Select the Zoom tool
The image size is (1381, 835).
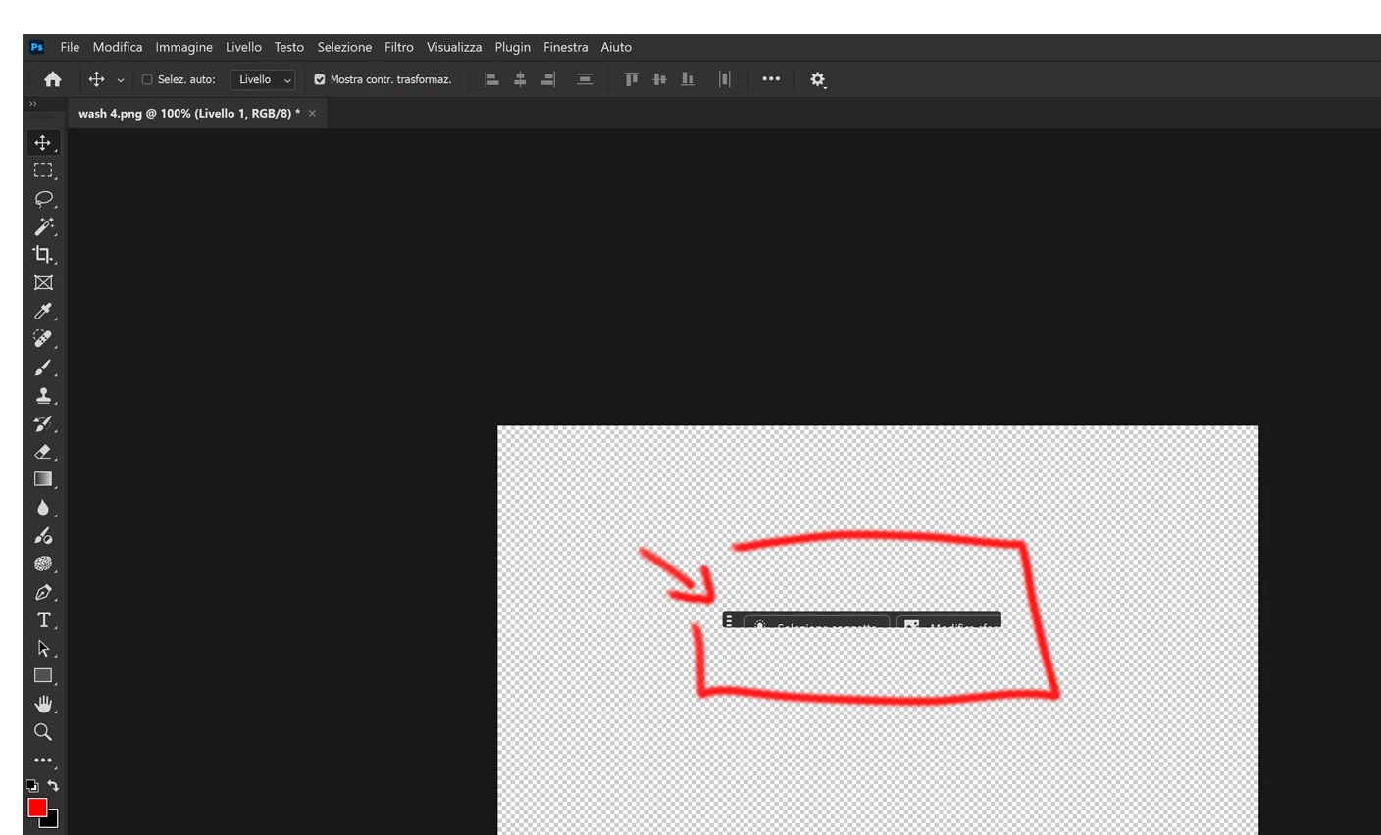point(43,732)
